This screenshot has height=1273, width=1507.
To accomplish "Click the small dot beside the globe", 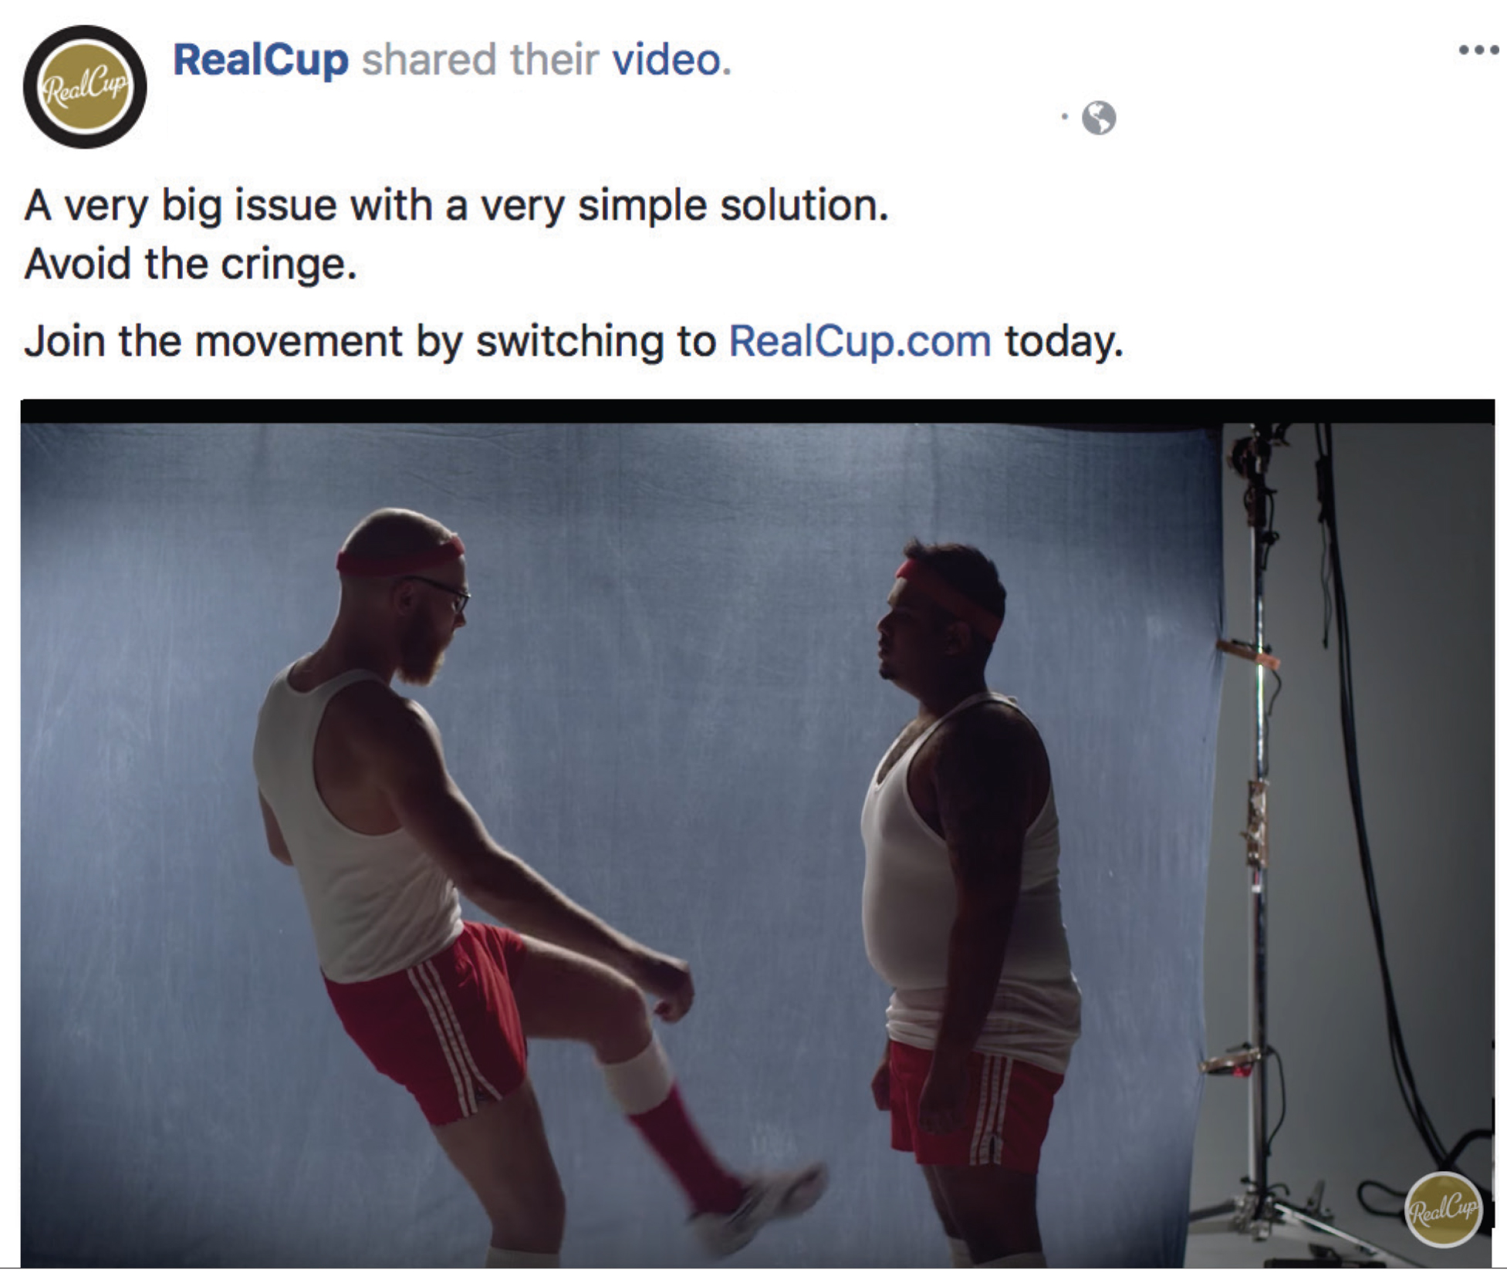I will tap(1065, 117).
